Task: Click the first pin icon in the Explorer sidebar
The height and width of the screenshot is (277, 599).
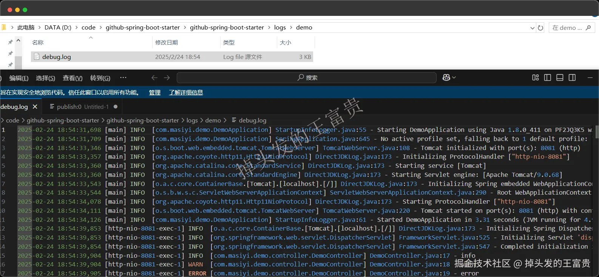Action: [11, 42]
